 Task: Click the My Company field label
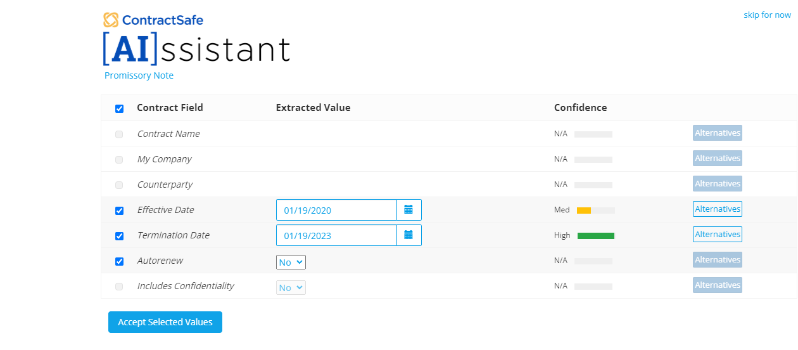(x=164, y=159)
